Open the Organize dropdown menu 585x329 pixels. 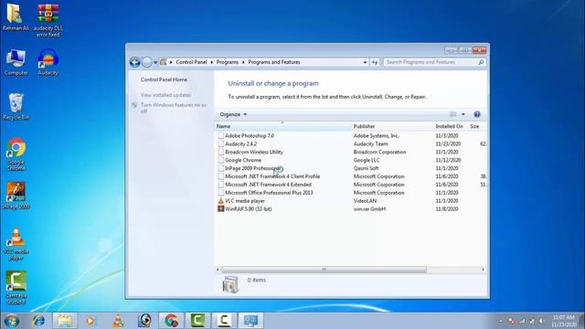pyautogui.click(x=233, y=114)
